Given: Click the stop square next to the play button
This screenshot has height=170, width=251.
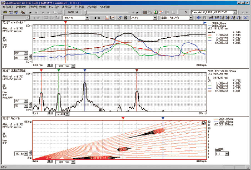Looking at the screenshot, I should coord(36,12).
